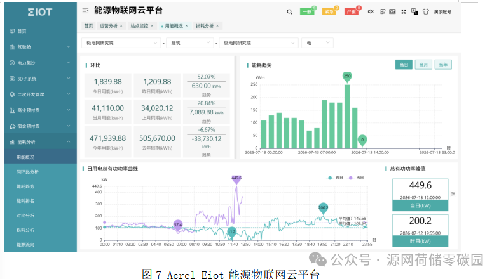Click the 1,839.88 今日用能 card
Image resolution: width=499 pixels, height=279 pixels.
pyautogui.click(x=108, y=86)
